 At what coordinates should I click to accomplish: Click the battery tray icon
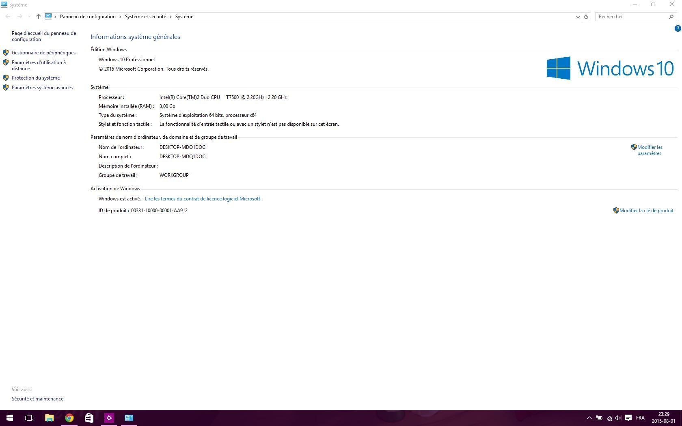599,418
